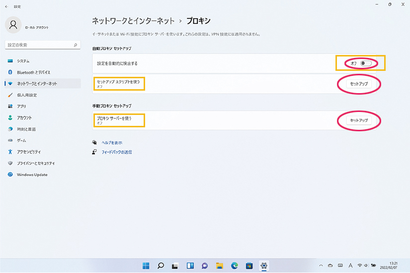Select アプリ icon in the sidebar
The height and width of the screenshot is (273, 410).
pyautogui.click(x=10, y=107)
